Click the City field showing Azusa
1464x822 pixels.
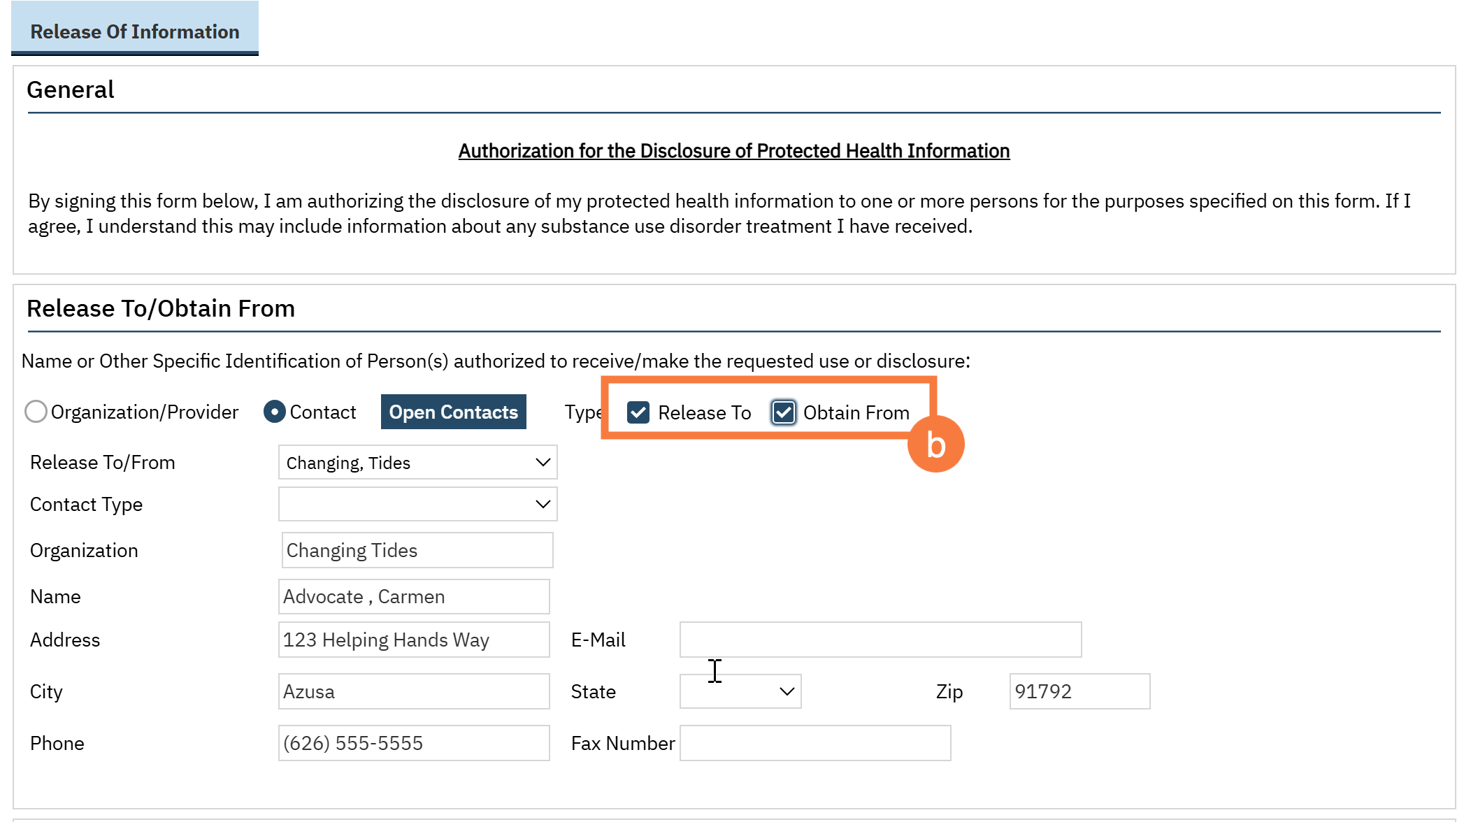tap(413, 691)
